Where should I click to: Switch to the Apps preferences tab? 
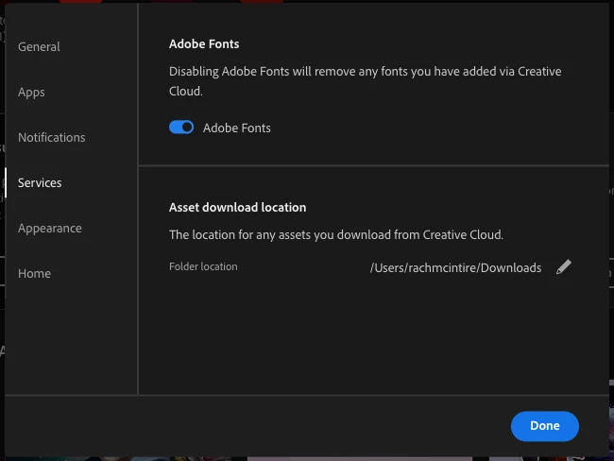click(x=31, y=92)
